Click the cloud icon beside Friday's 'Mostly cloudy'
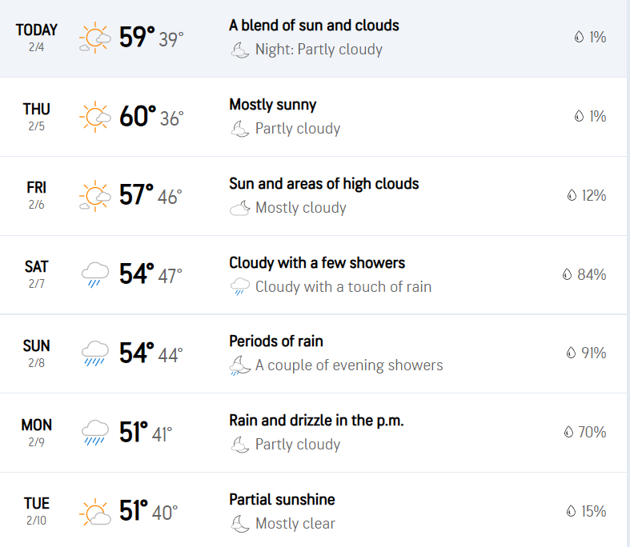The image size is (630, 547). [x=239, y=208]
